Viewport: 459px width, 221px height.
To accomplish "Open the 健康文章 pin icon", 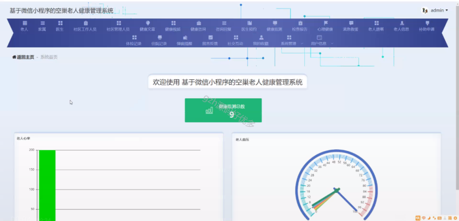I will pyautogui.click(x=148, y=23).
